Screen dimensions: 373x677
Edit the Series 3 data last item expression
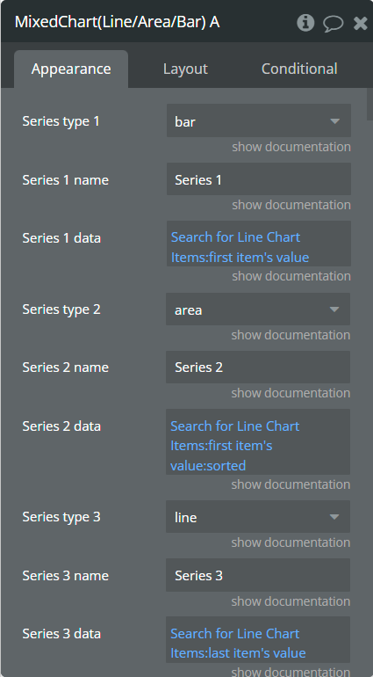[258, 640]
